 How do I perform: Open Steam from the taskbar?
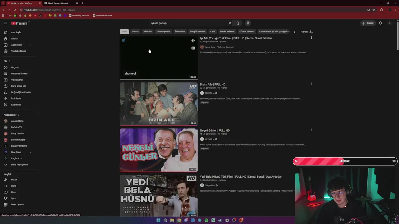(220, 220)
